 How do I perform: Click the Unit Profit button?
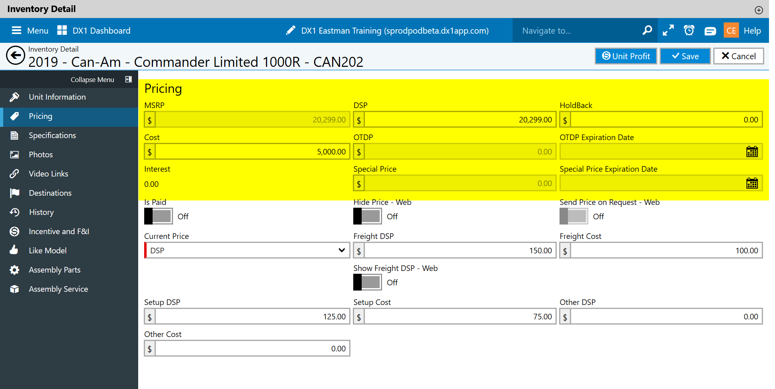[626, 56]
